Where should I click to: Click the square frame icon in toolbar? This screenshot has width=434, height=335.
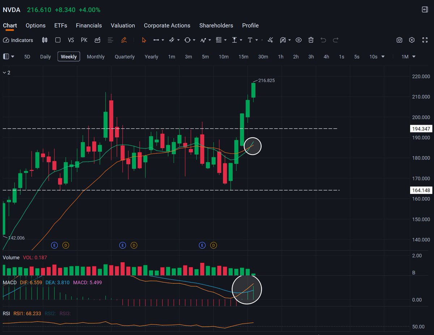point(58,40)
